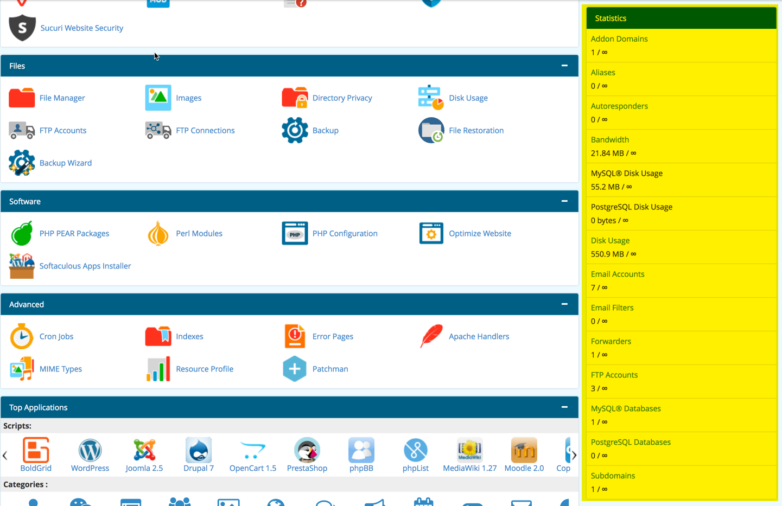The height and width of the screenshot is (506, 782).
Task: Select the WordPress script icon
Action: (x=90, y=451)
